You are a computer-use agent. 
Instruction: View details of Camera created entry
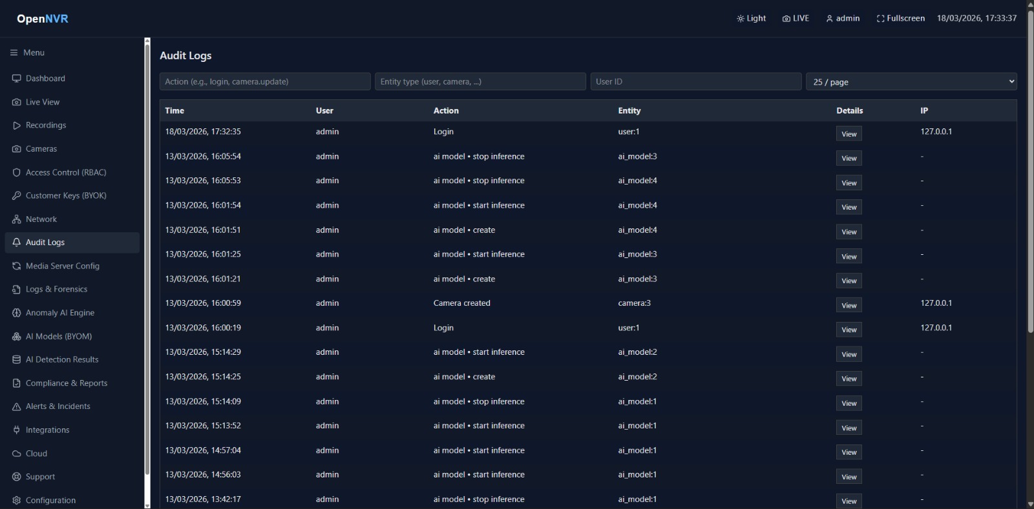pyautogui.click(x=849, y=305)
